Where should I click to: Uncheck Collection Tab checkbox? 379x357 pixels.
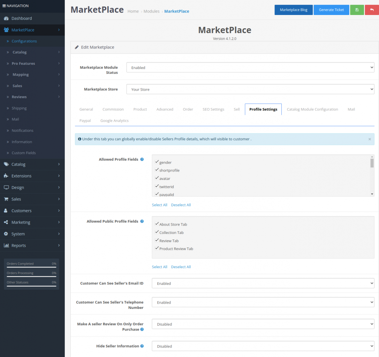tap(157, 232)
